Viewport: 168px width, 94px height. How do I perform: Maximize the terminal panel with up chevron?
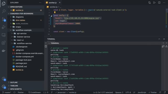click(x=159, y=39)
